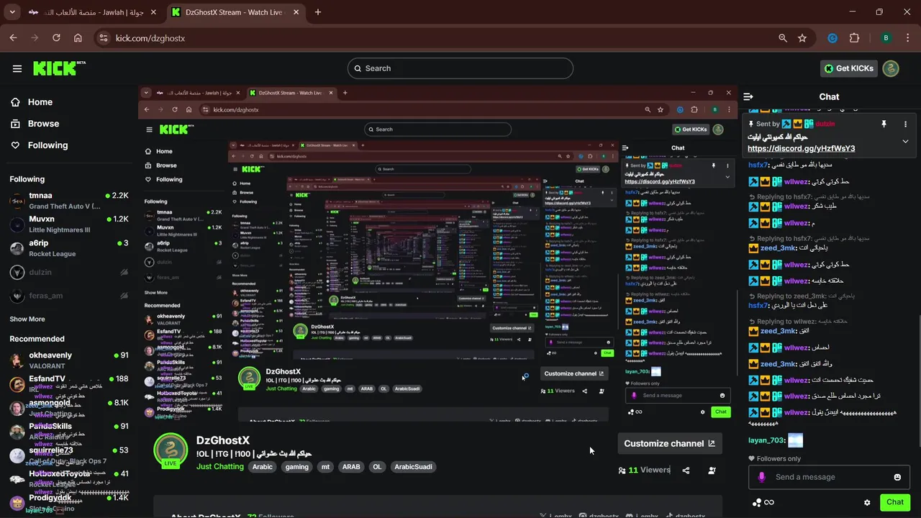Click the browser home icon
The height and width of the screenshot is (518, 921).
[78, 38]
